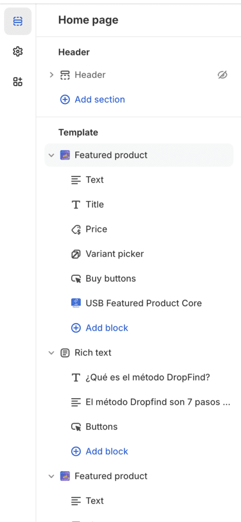241x522 pixels.
Task: Open theme settings gear icon
Action: coord(18,51)
